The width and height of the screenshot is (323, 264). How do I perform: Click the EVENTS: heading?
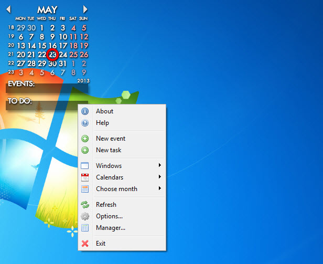pyautogui.click(x=21, y=84)
